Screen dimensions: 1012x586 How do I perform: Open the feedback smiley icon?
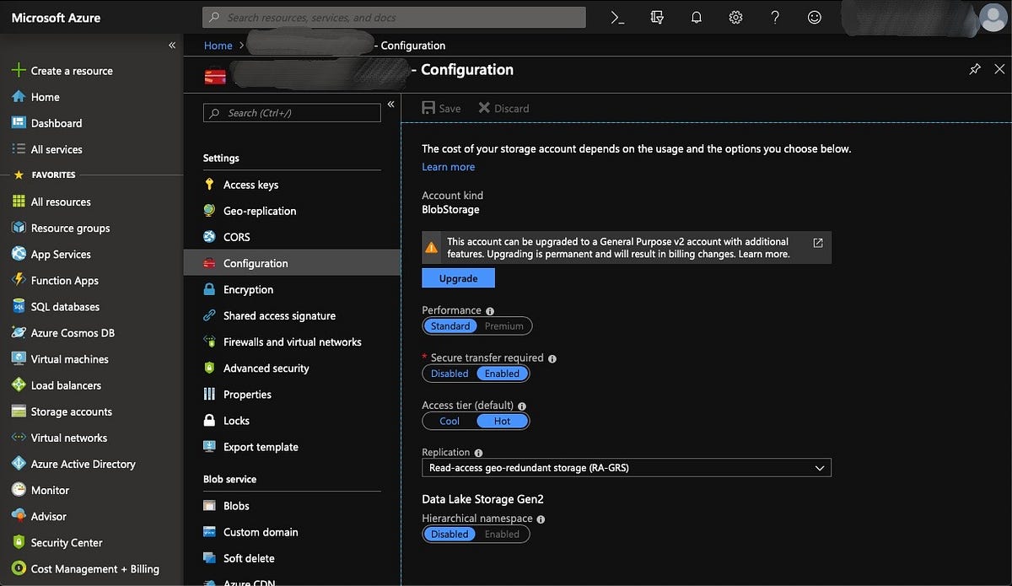coord(813,17)
